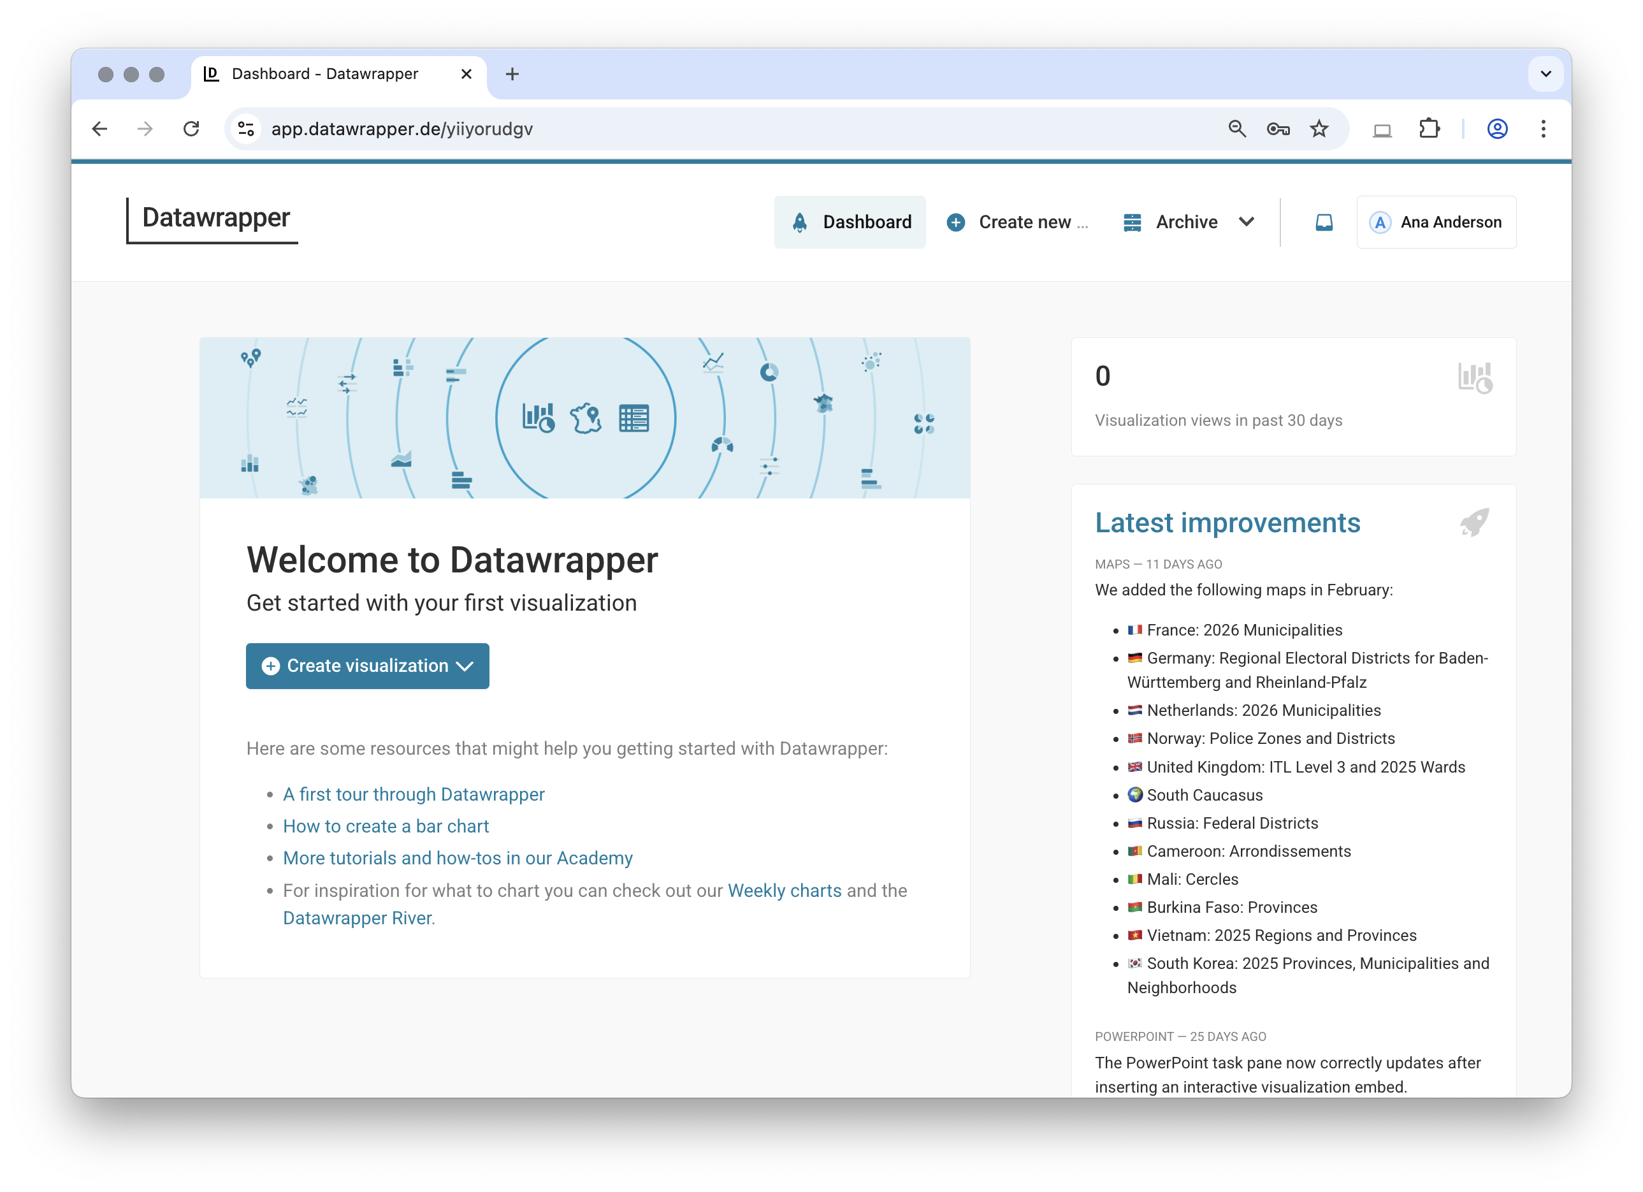Open the inbox tray icon in header

click(x=1324, y=222)
